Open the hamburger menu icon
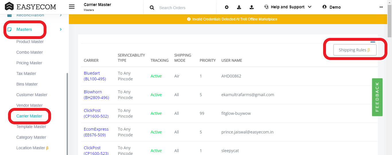Screen dimensions: 392x155 tap(72, 7)
